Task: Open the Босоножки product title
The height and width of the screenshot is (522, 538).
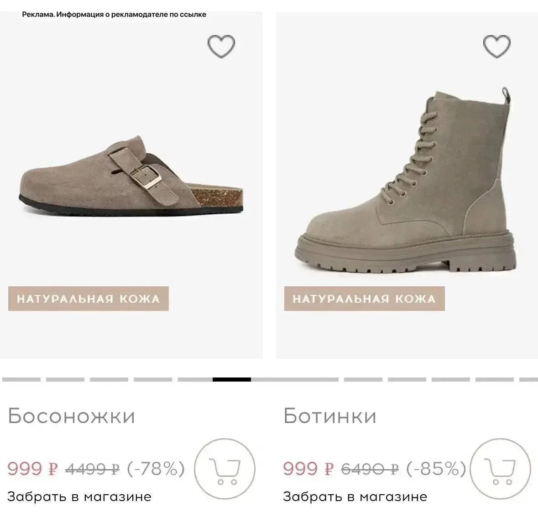Action: point(71,416)
